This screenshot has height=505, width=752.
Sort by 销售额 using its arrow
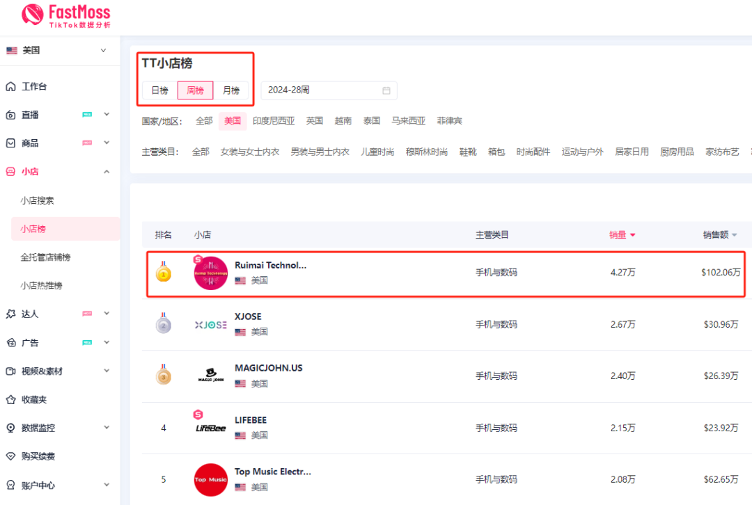click(x=735, y=235)
